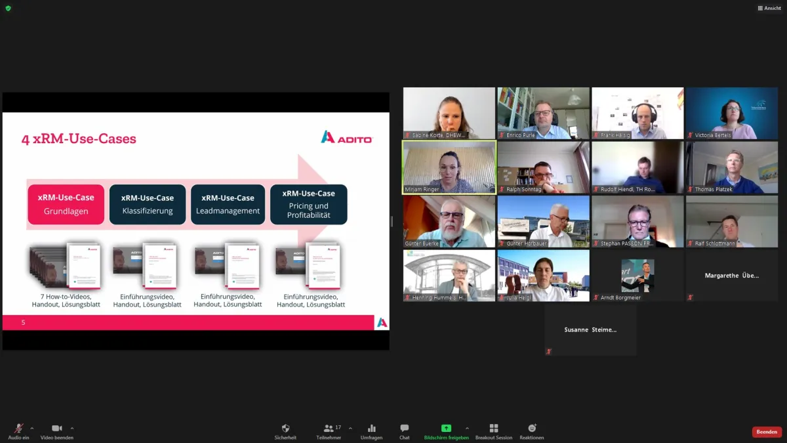Image resolution: width=787 pixels, height=443 pixels.
Task: Expand chevron next to Teilnehmer
Action: tap(350, 428)
